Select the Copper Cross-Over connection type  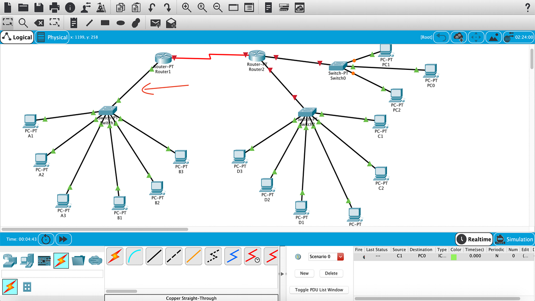pos(174,256)
